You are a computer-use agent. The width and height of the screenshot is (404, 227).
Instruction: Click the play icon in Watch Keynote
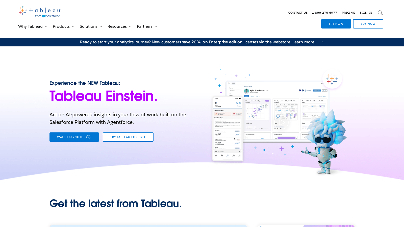coord(88,137)
